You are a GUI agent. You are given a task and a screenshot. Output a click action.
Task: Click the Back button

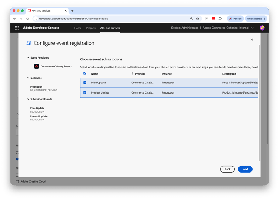click(x=227, y=169)
